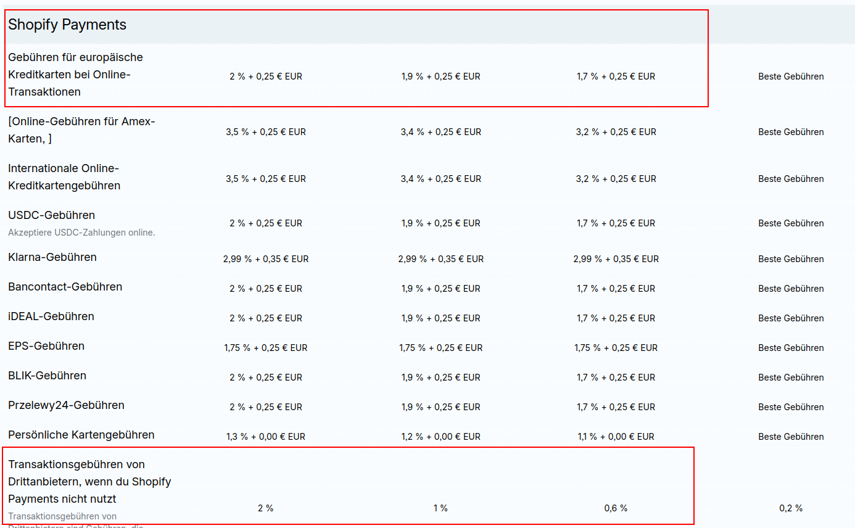Select the Klarna-Gebühren row label
855x528 pixels.
click(x=52, y=257)
